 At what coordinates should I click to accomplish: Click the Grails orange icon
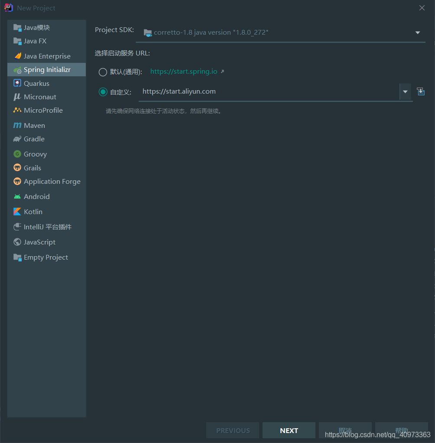point(17,168)
